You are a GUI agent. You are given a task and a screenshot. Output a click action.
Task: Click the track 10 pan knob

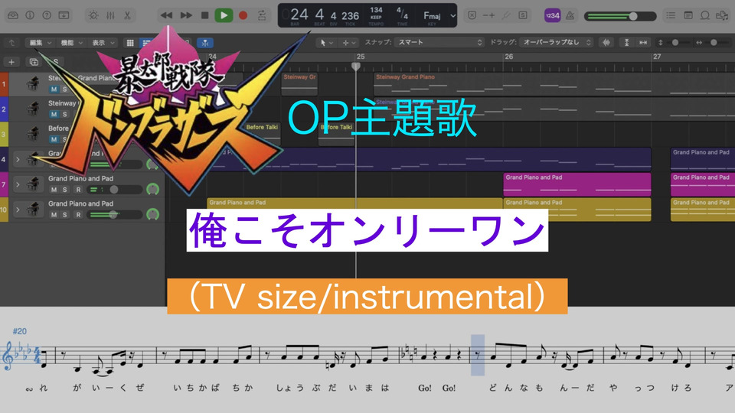(x=153, y=214)
